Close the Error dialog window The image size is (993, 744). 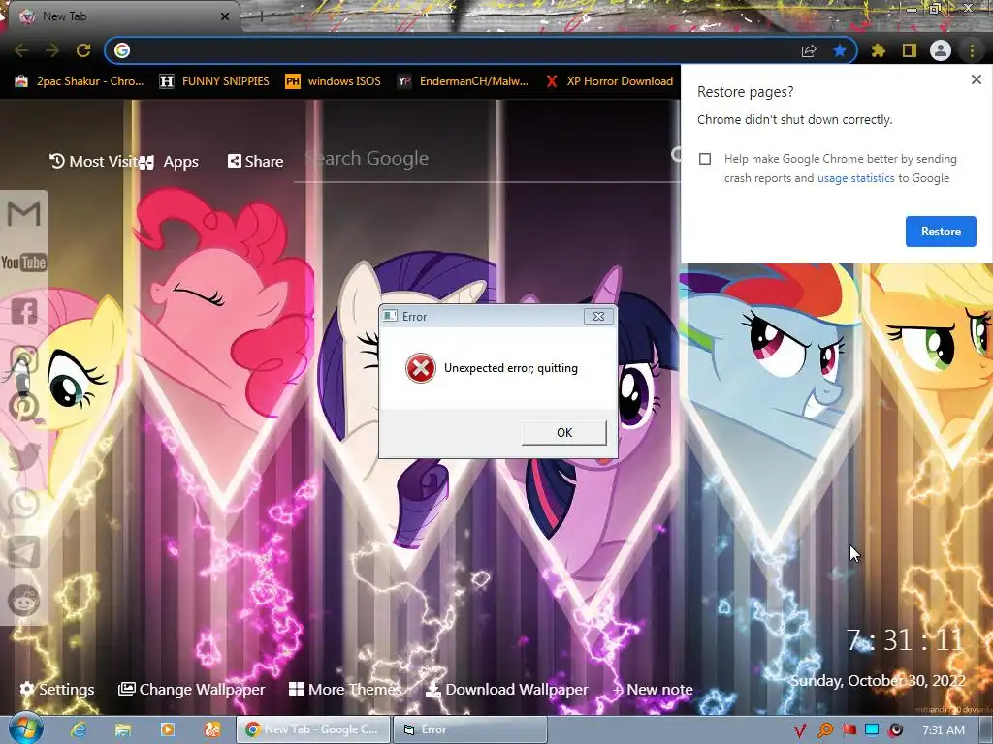pyautogui.click(x=598, y=317)
